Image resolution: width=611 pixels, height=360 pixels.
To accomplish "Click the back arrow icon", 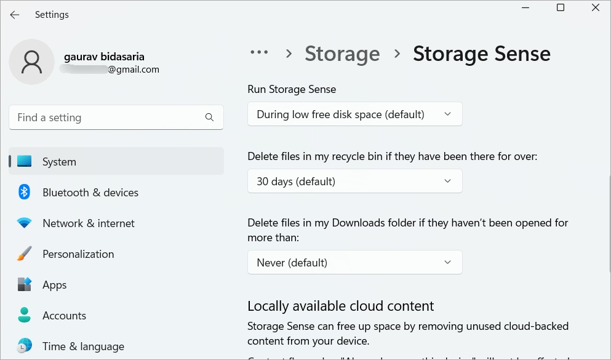I will [x=15, y=15].
